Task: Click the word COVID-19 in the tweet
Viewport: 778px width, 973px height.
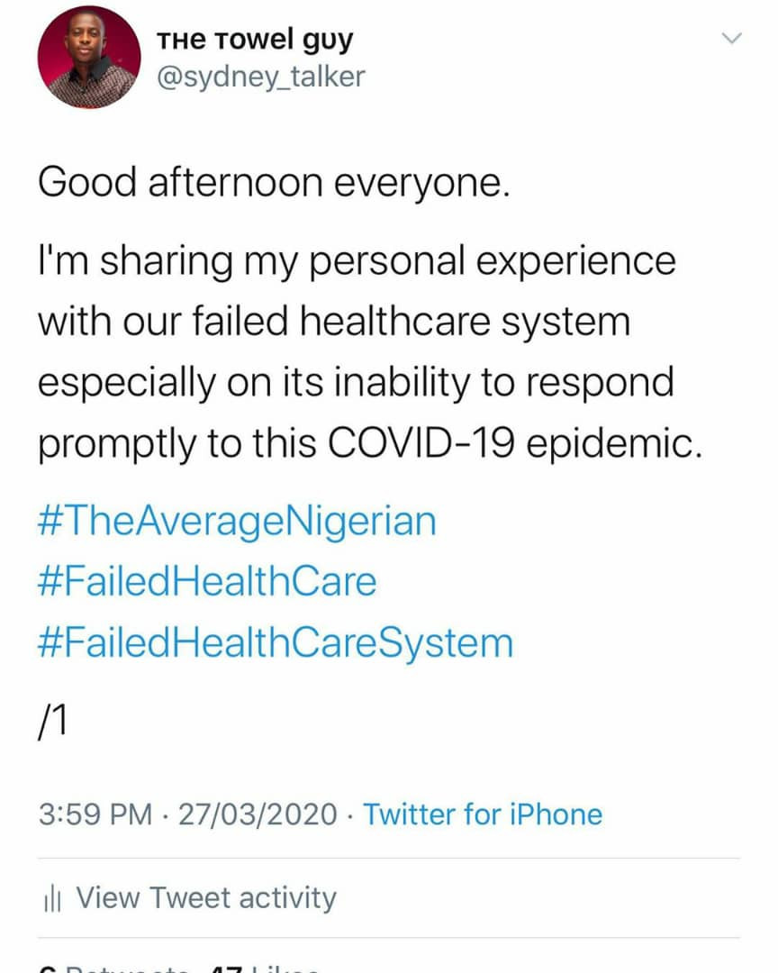Action: pos(421,443)
